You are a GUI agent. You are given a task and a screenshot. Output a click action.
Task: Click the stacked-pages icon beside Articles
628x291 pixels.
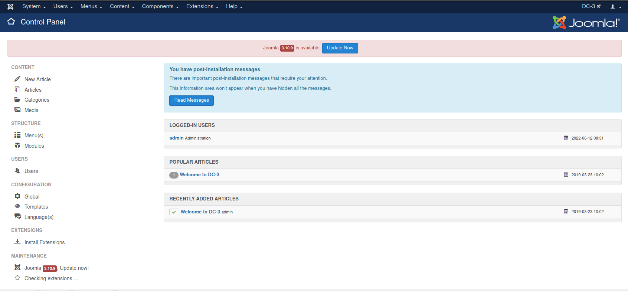click(17, 89)
